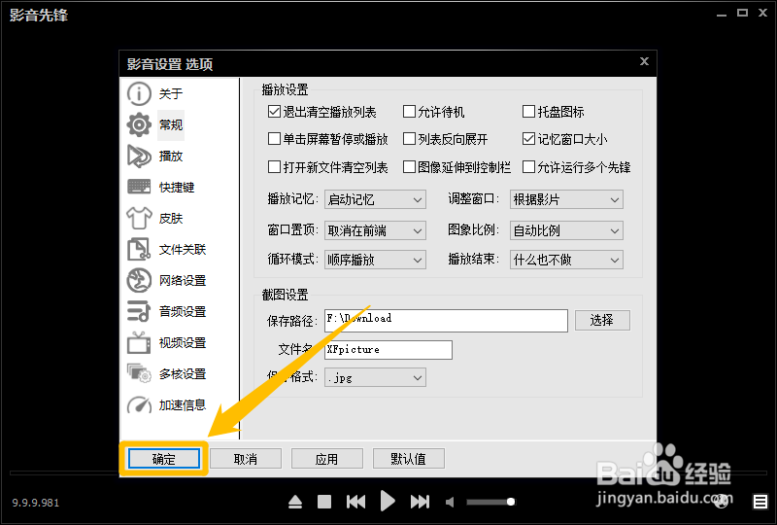Image resolution: width=777 pixels, height=525 pixels.
Task: Open the 调整窗口 dropdown
Action: (566, 199)
